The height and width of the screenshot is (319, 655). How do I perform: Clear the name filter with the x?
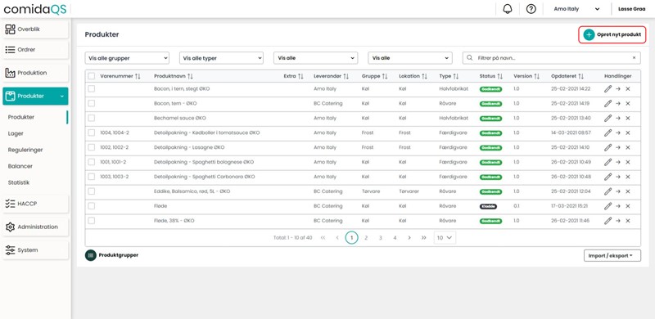(x=634, y=58)
